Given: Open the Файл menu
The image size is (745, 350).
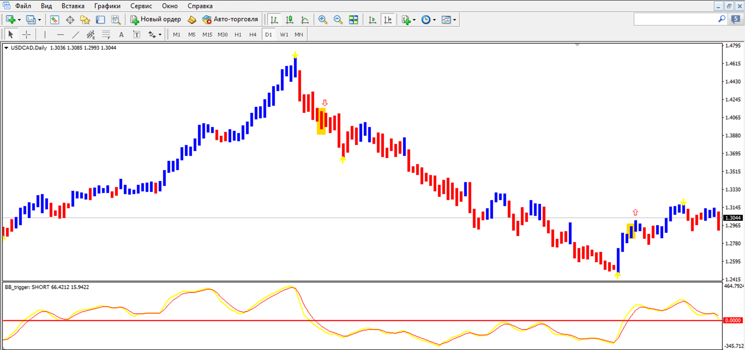Looking at the screenshot, I should (23, 6).
